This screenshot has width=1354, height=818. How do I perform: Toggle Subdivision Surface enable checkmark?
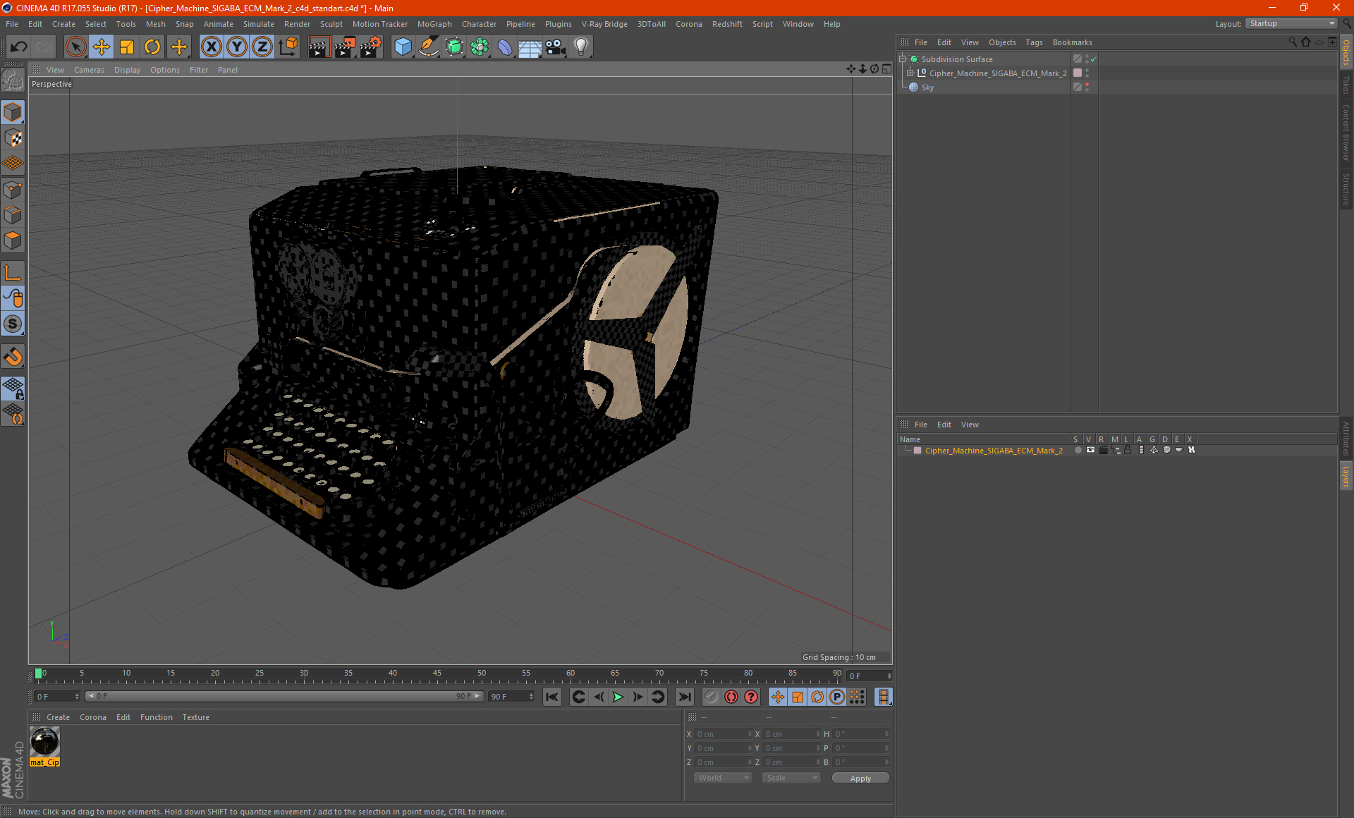pos(1093,59)
